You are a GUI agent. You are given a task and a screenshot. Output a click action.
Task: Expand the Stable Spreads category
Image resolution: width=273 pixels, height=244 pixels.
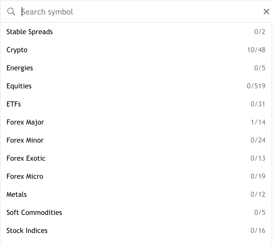pos(29,32)
